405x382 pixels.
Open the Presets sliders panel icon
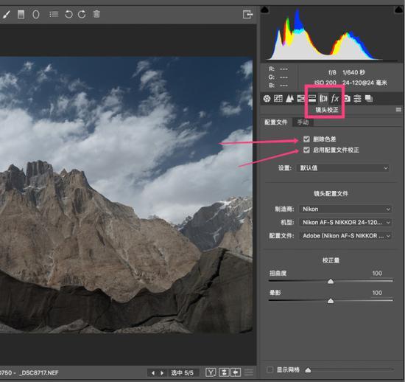357,99
